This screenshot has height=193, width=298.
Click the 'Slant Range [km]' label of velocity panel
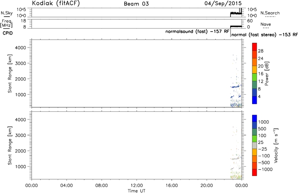tap(10, 145)
